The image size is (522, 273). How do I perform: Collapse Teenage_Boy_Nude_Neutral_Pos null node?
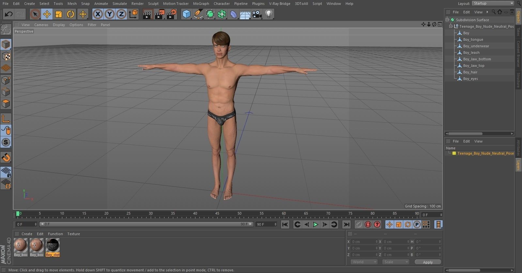451,26
